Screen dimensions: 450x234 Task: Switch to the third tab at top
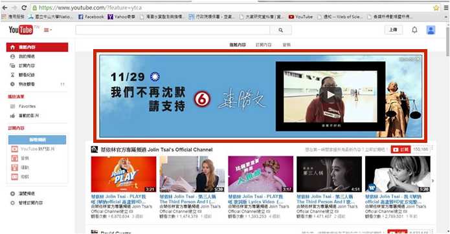[286, 45]
